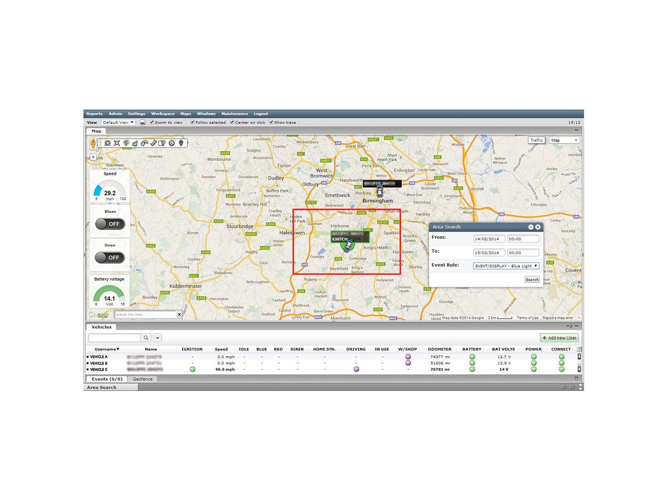Open the Reports menu
This screenshot has height=500, width=667.
[x=94, y=114]
